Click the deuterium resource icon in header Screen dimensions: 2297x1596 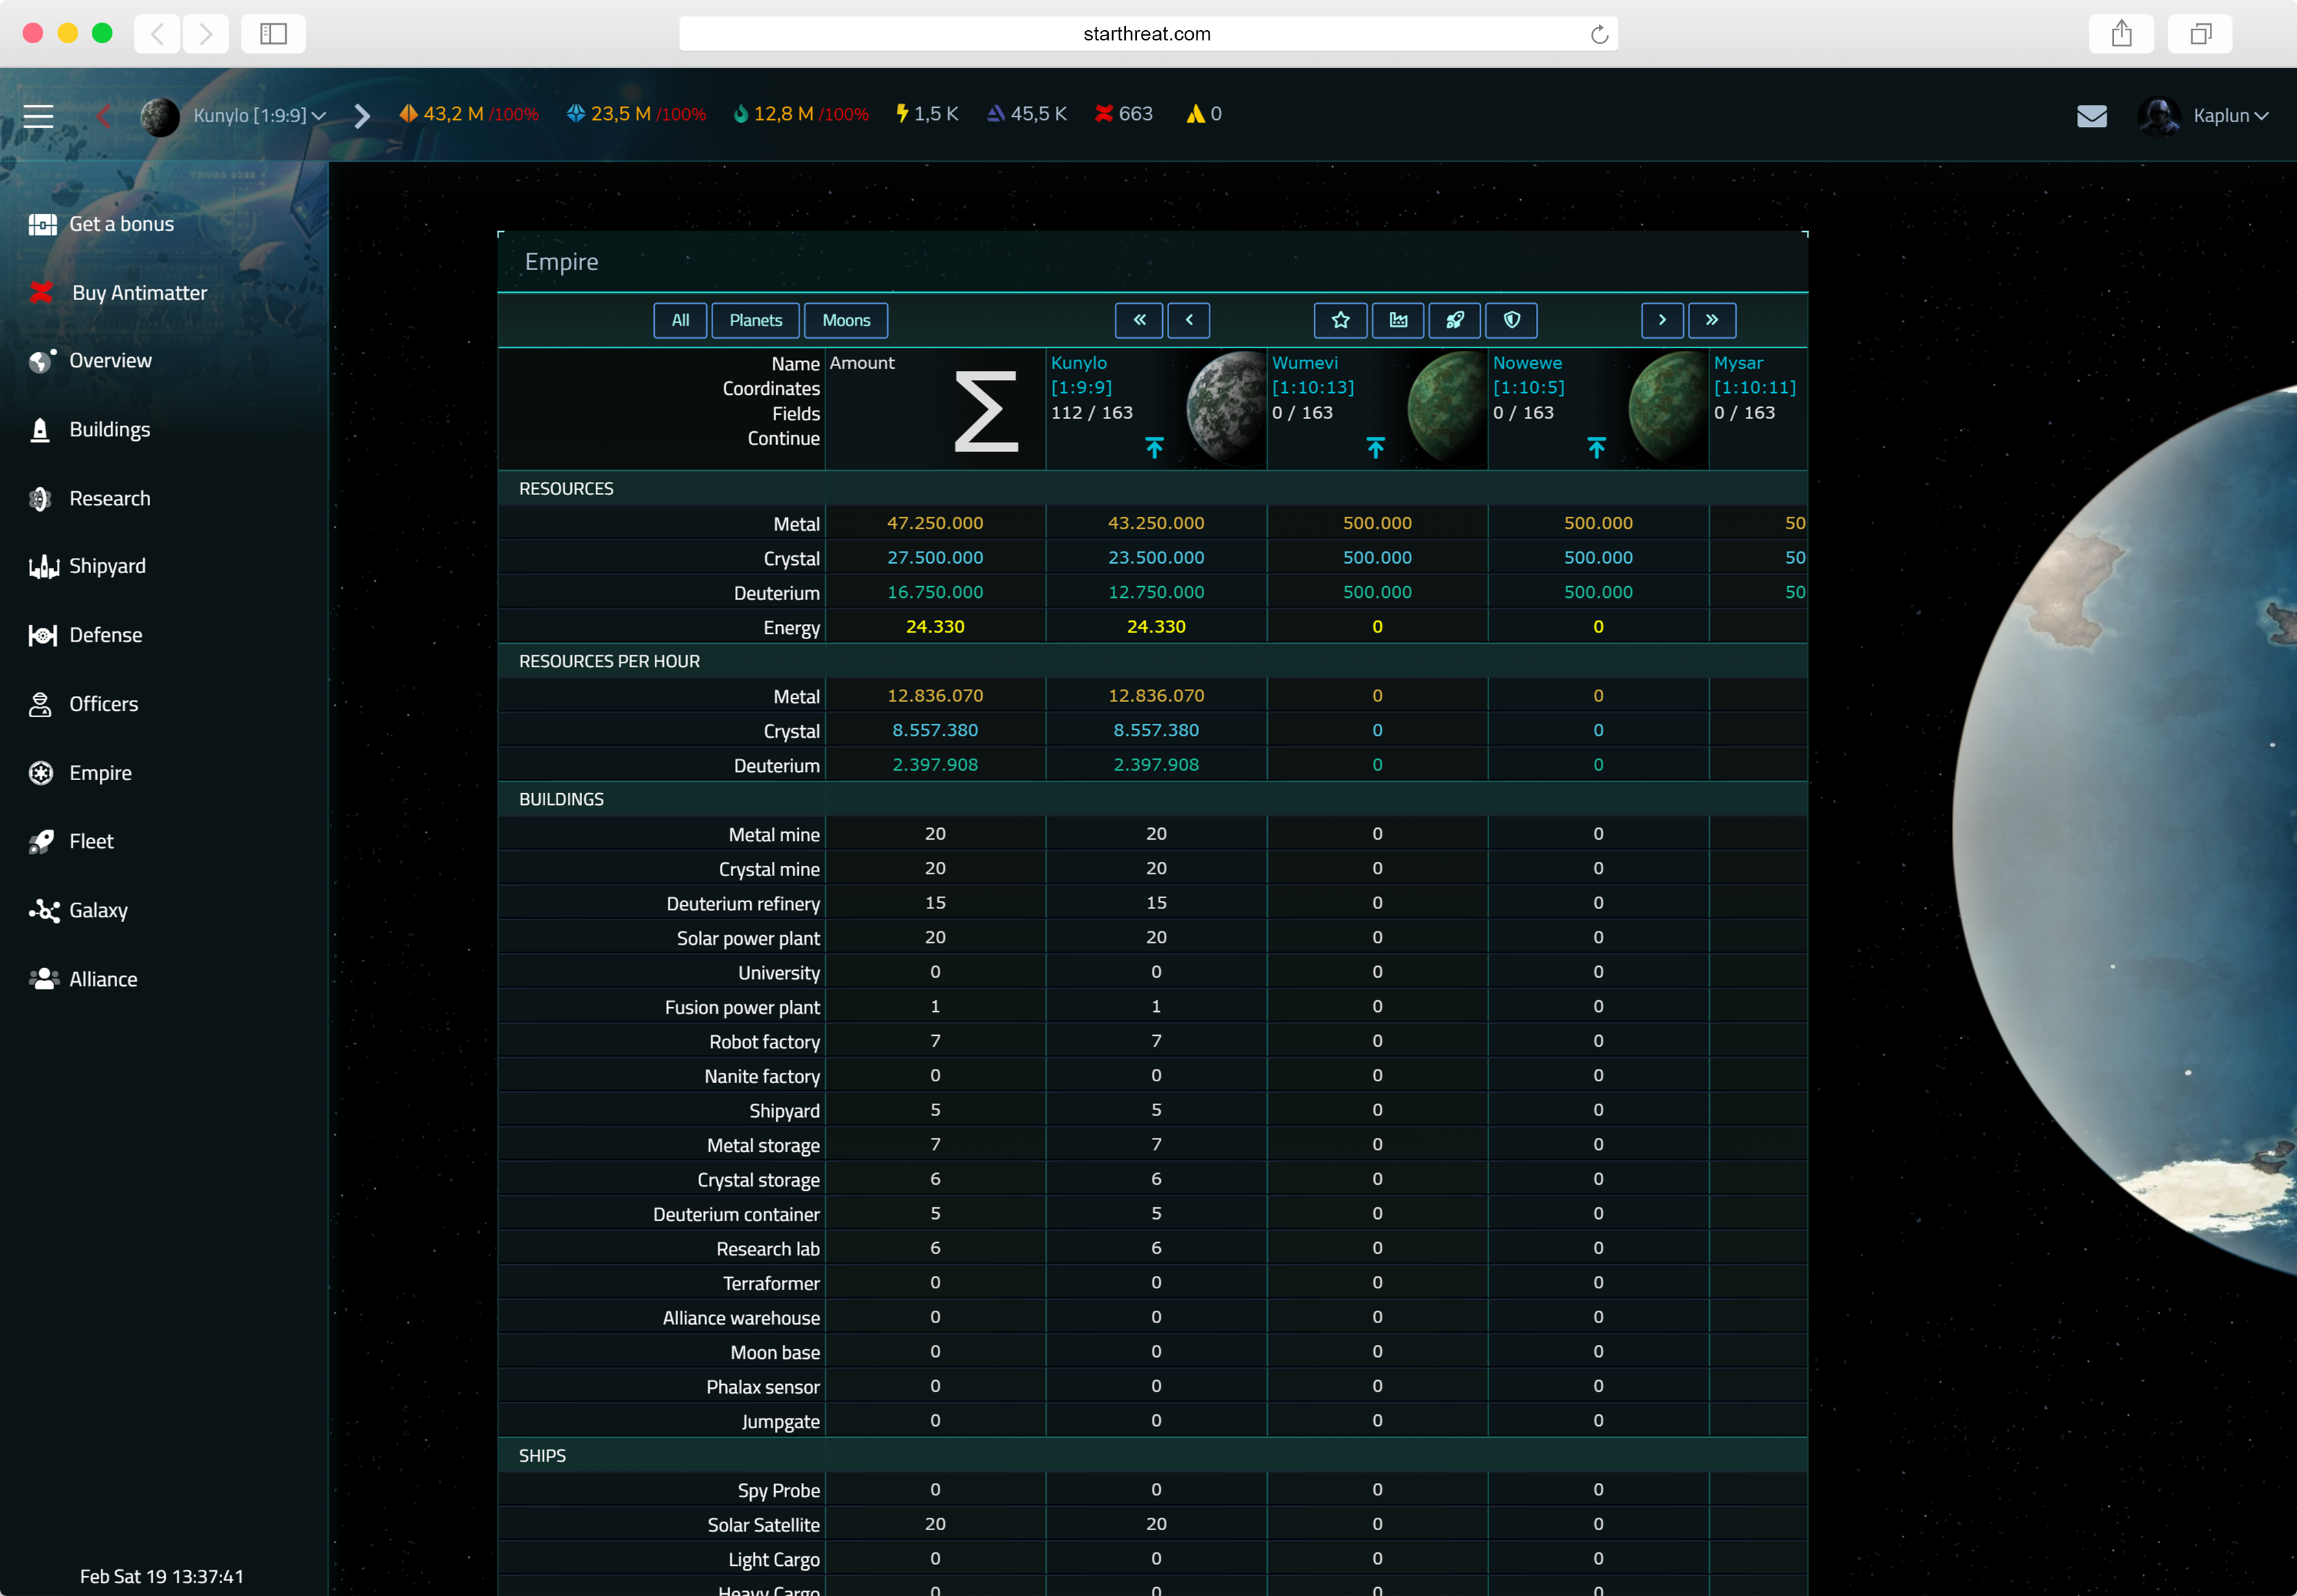point(741,114)
